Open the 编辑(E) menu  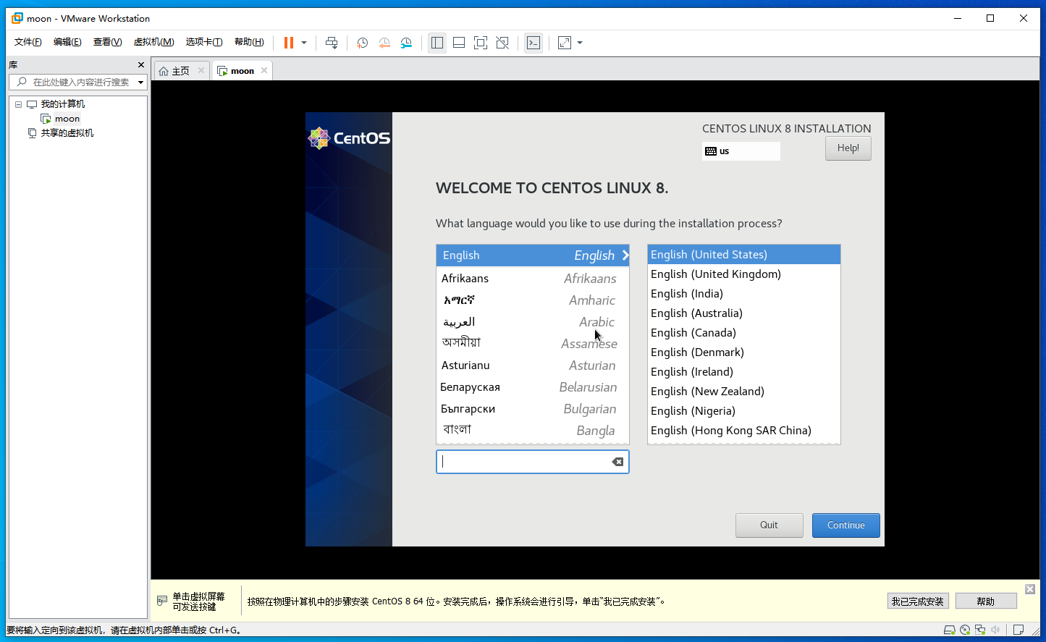point(67,42)
